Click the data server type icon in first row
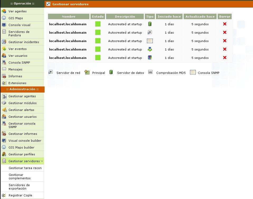253x199 pixels. point(150,24)
